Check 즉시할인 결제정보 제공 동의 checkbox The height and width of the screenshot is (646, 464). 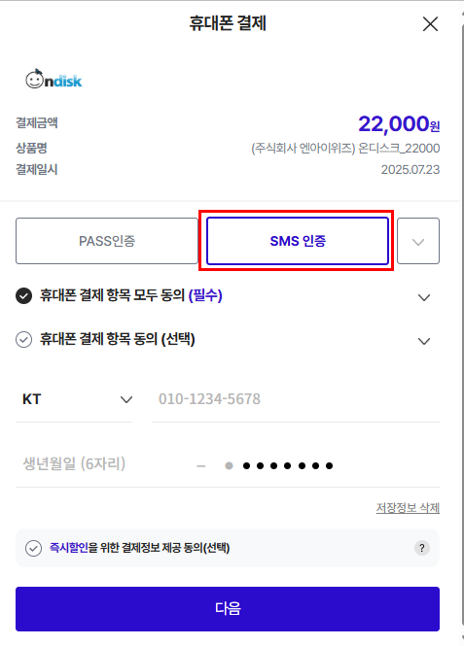(x=33, y=548)
